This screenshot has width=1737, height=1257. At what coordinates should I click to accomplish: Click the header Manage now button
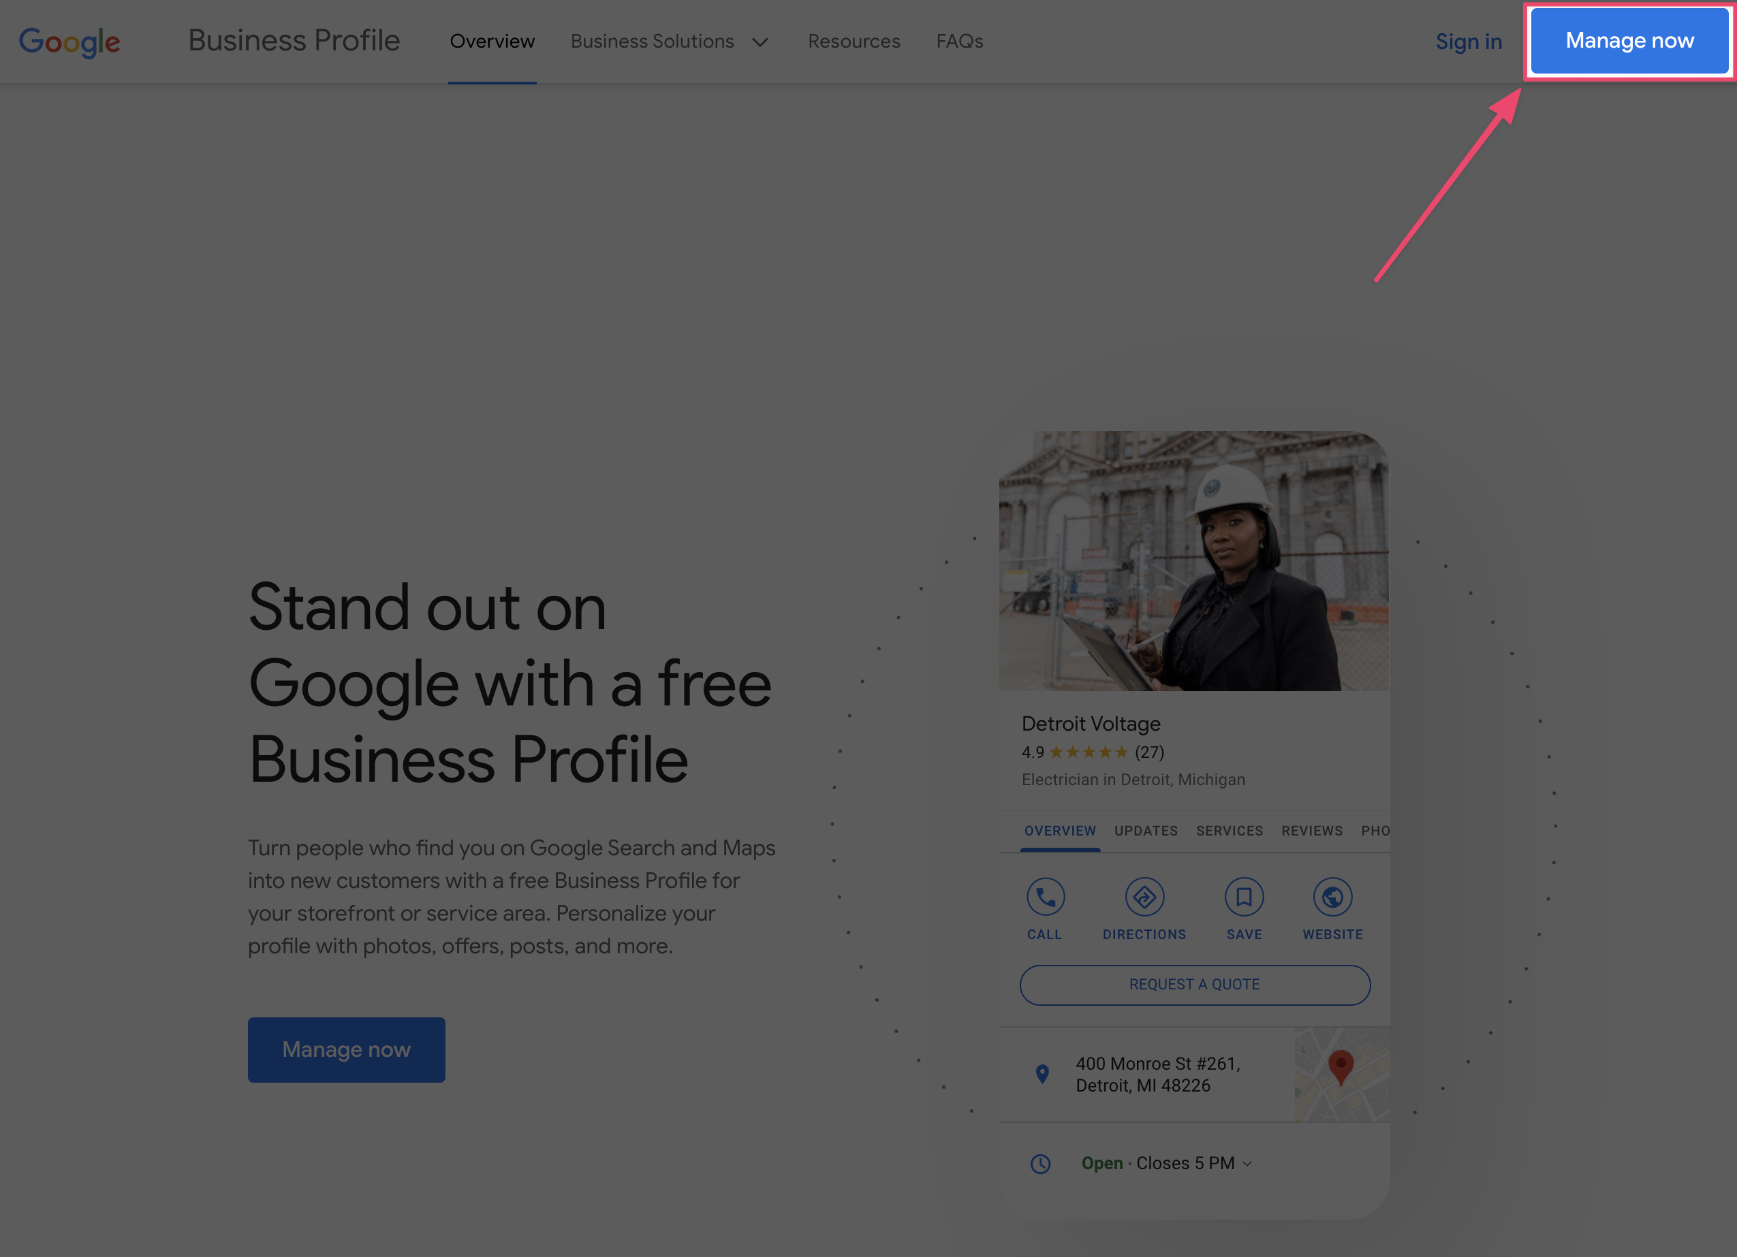pos(1629,41)
